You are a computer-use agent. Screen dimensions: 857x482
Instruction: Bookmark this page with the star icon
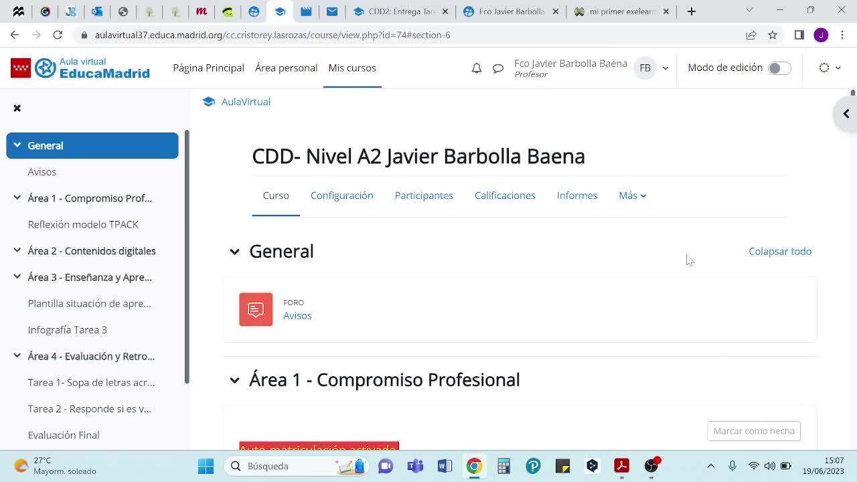[773, 35]
